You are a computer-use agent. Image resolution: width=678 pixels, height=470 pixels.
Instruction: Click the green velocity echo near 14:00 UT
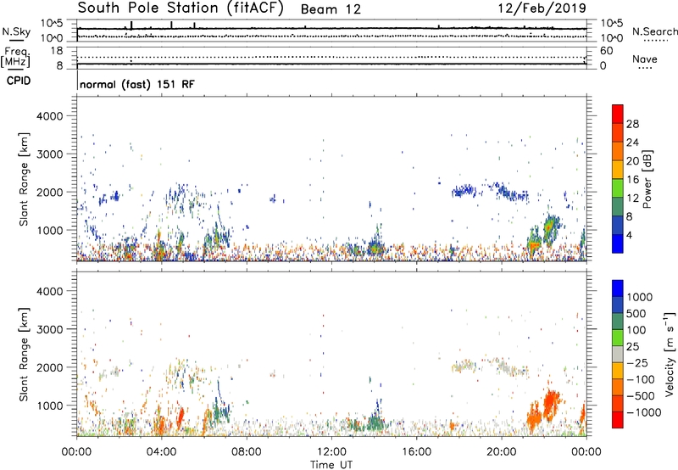tap(375, 422)
